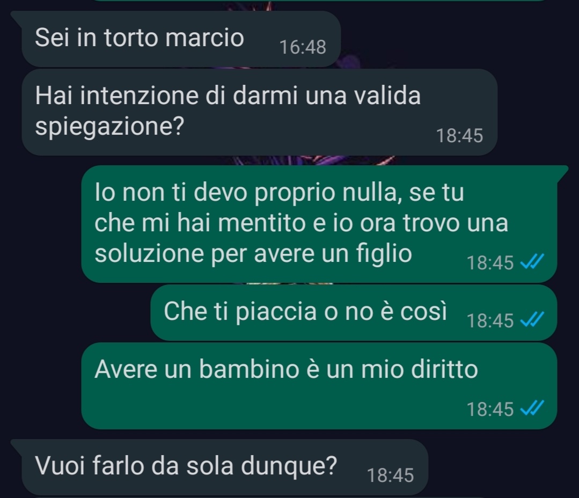Click read-receipt checkmarks on 'soluzione per avere un figlio'

532,262
